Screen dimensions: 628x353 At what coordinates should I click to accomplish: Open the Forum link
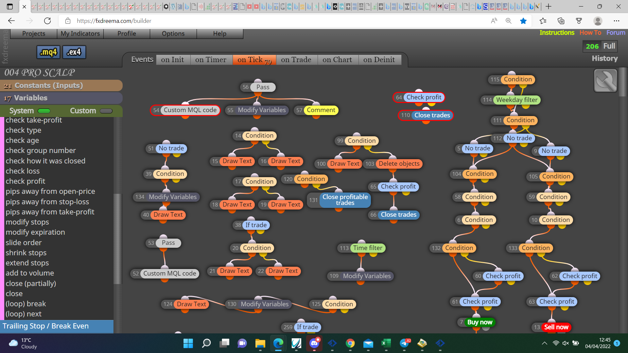click(x=616, y=33)
